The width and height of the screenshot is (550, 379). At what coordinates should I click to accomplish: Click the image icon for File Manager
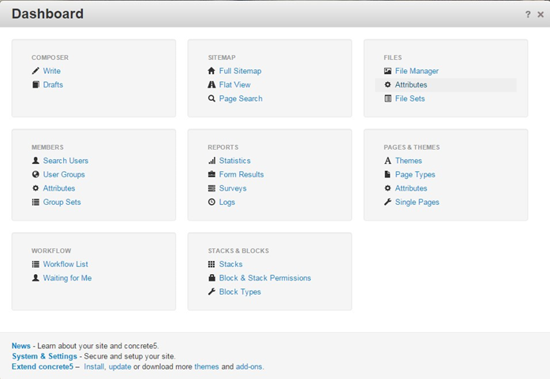387,71
